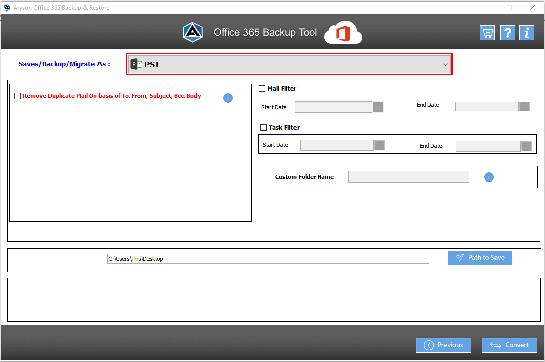Show info about Custom Folder Name

pos(489,177)
